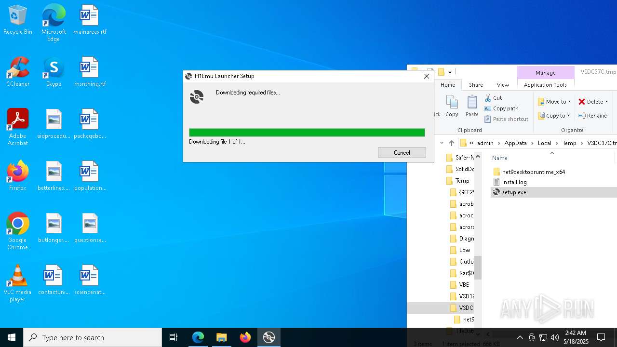
Task: Open the notification center icon
Action: pyautogui.click(x=601, y=337)
